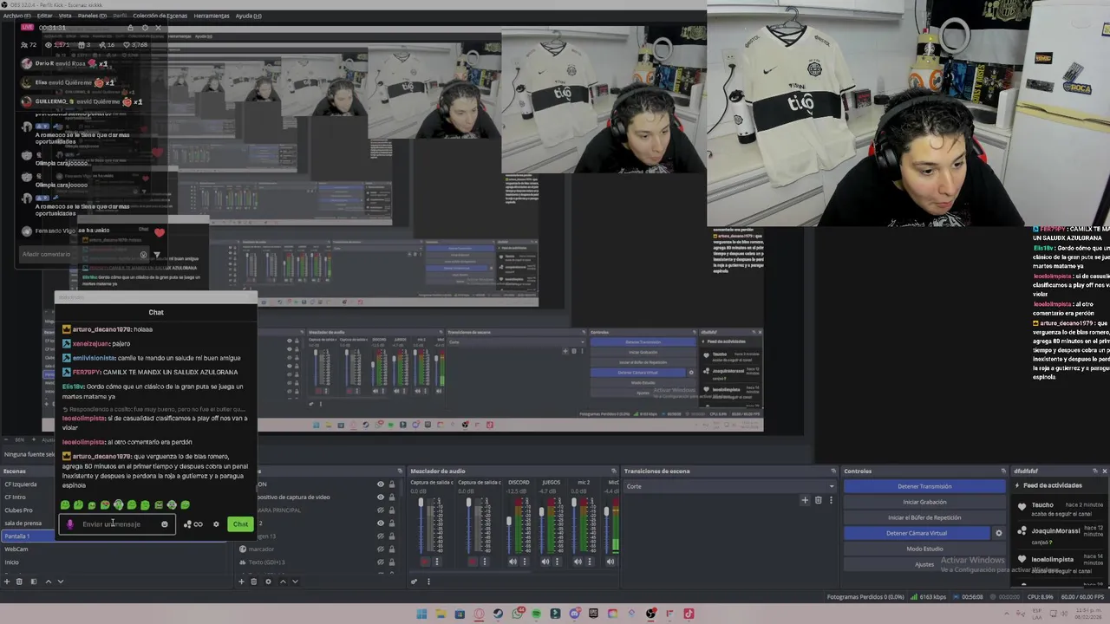Click Iniciar Grabación button

click(924, 502)
